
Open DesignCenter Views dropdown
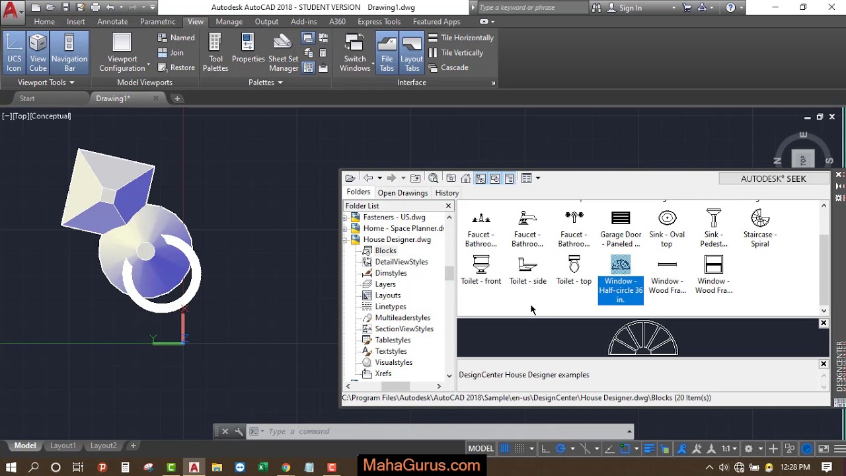(x=531, y=178)
